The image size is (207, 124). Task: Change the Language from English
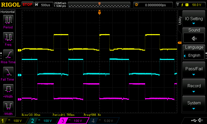coord(194,55)
